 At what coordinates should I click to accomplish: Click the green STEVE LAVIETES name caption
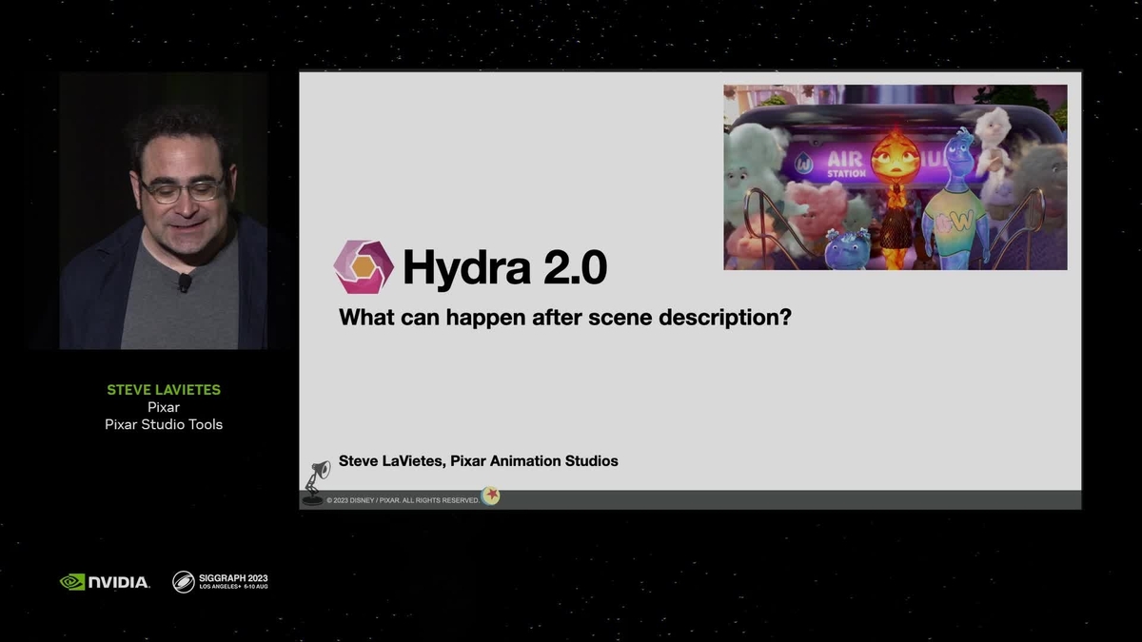pyautogui.click(x=164, y=390)
